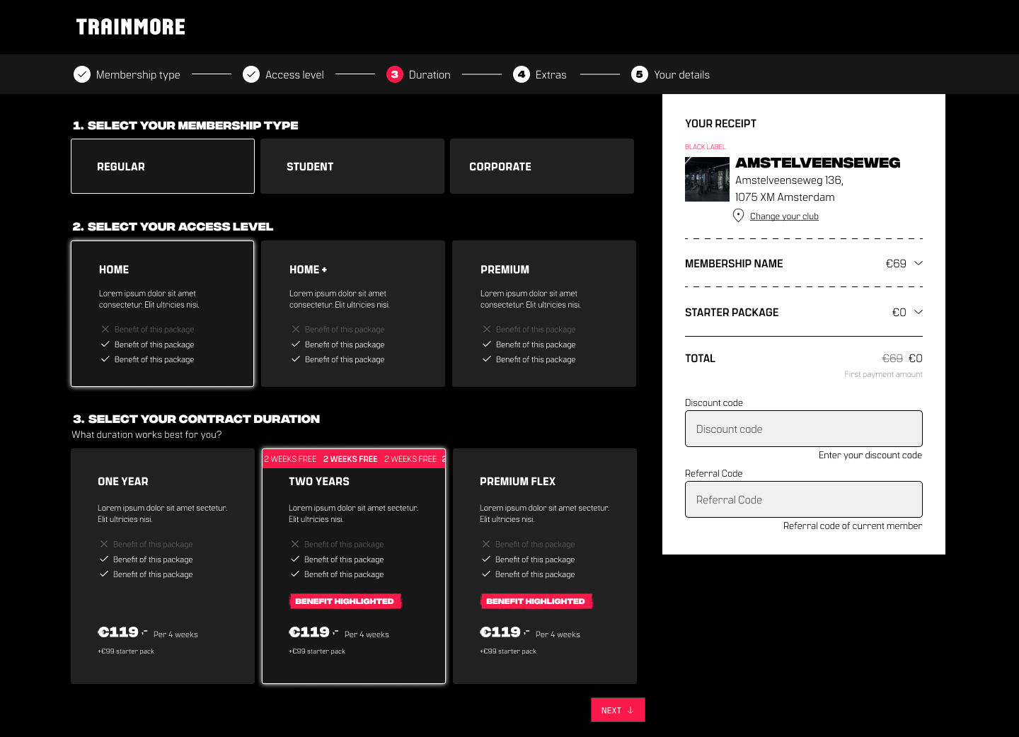The image size is (1019, 737).
Task: Click the Amstelveenseweg club thumbnail image
Action: 707,179
